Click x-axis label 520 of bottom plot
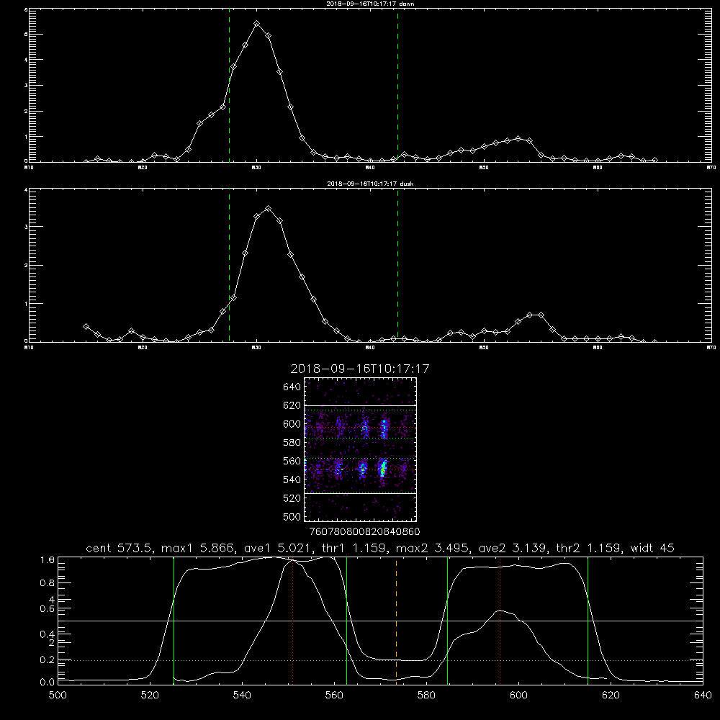This screenshot has height=720, width=720. (150, 696)
